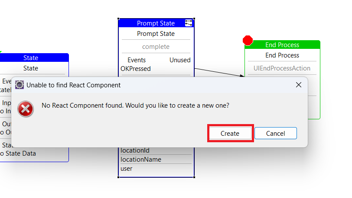Click the locationId row in Prompt State
The image size is (352, 198).
point(156,150)
